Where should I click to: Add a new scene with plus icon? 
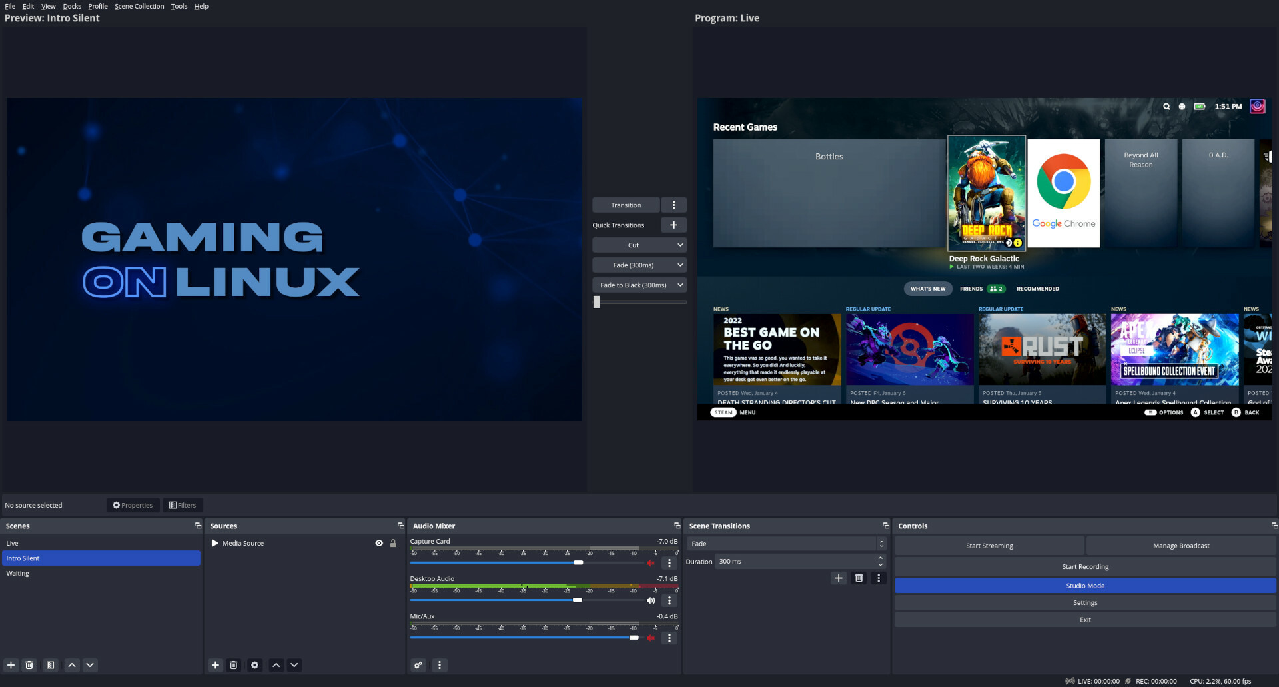pyautogui.click(x=11, y=665)
